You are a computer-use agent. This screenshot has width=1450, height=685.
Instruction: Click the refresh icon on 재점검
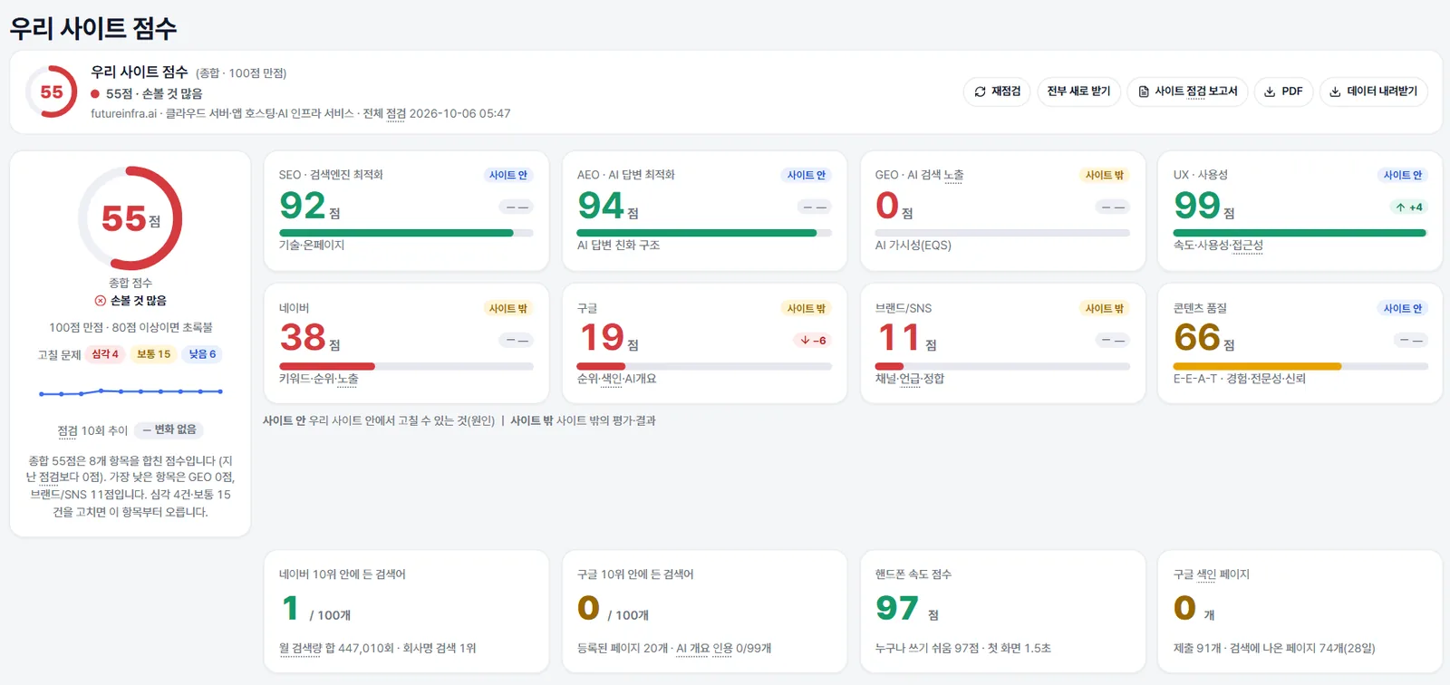coord(980,92)
